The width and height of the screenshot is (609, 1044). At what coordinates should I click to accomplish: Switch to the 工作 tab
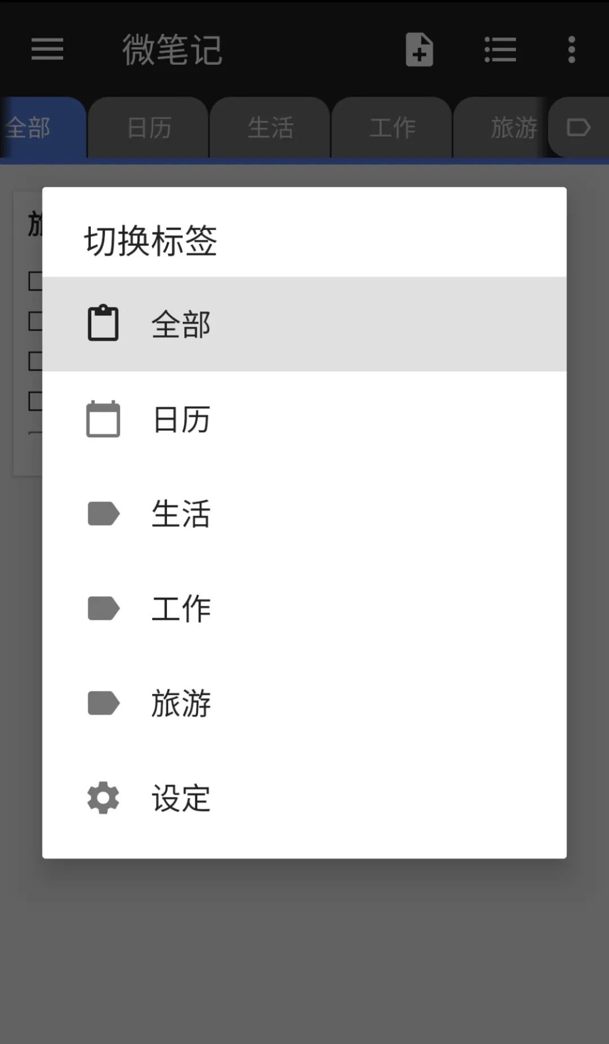tap(392, 127)
